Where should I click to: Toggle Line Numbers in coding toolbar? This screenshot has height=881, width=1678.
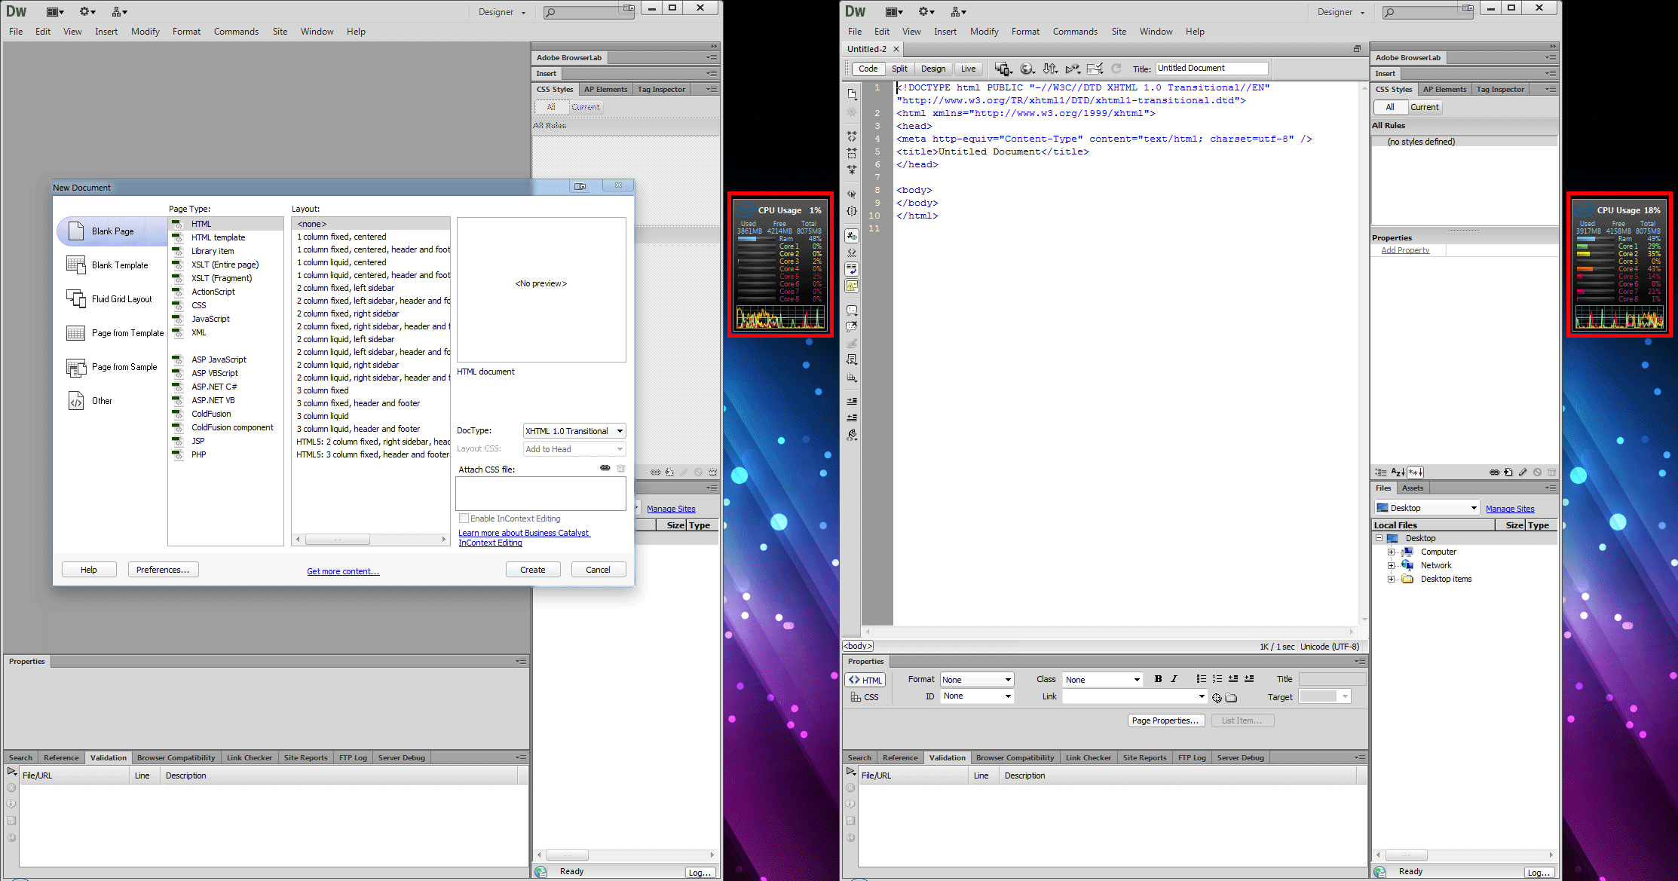point(852,236)
